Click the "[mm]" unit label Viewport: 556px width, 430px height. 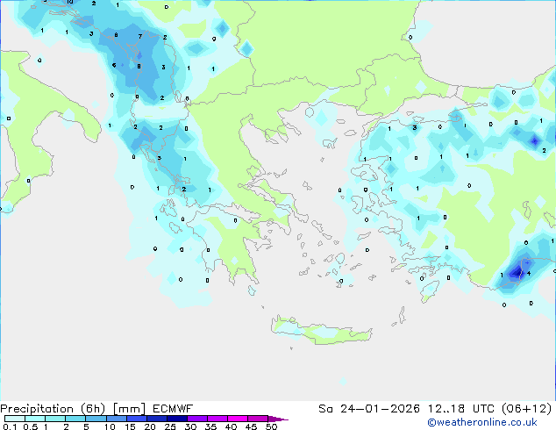[x=130, y=409]
